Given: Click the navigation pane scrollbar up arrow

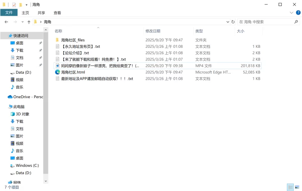Looking at the screenshot, I should (x=46, y=30).
